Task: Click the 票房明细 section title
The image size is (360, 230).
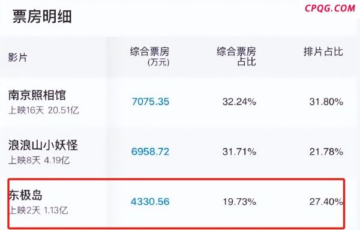Action: coord(42,17)
